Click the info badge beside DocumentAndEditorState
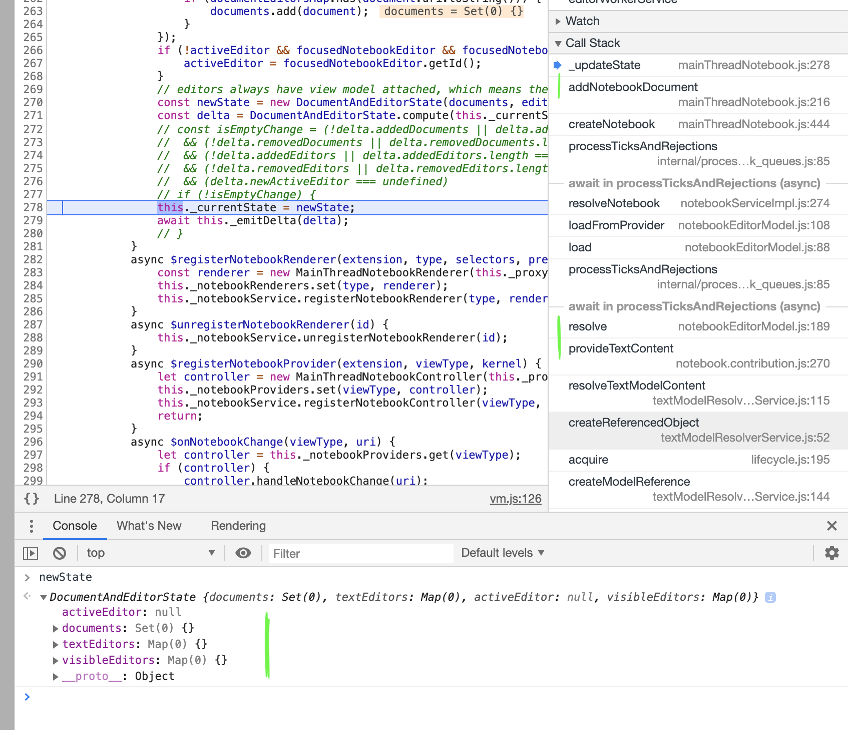This screenshot has height=730, width=848. click(771, 597)
